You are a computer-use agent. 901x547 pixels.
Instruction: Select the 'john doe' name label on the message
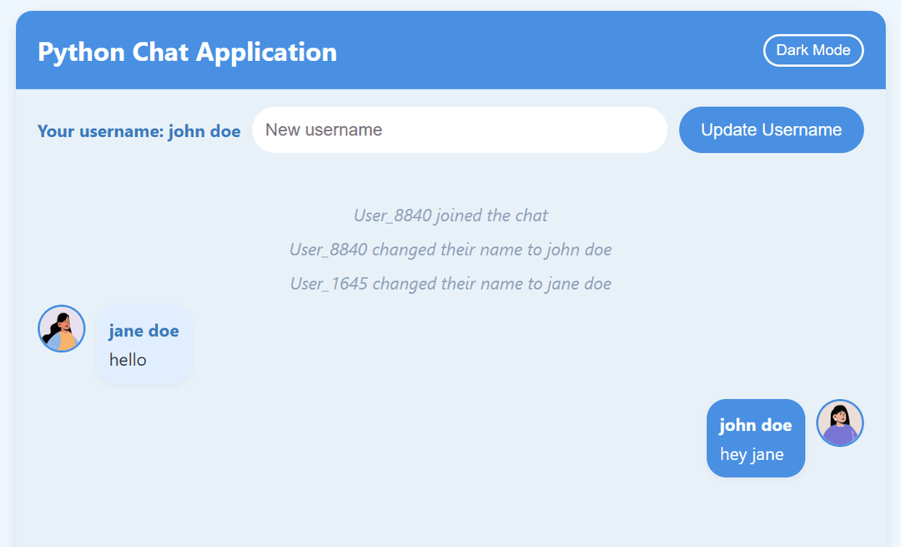[755, 424]
